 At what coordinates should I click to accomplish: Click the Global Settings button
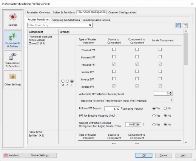[39, 155]
